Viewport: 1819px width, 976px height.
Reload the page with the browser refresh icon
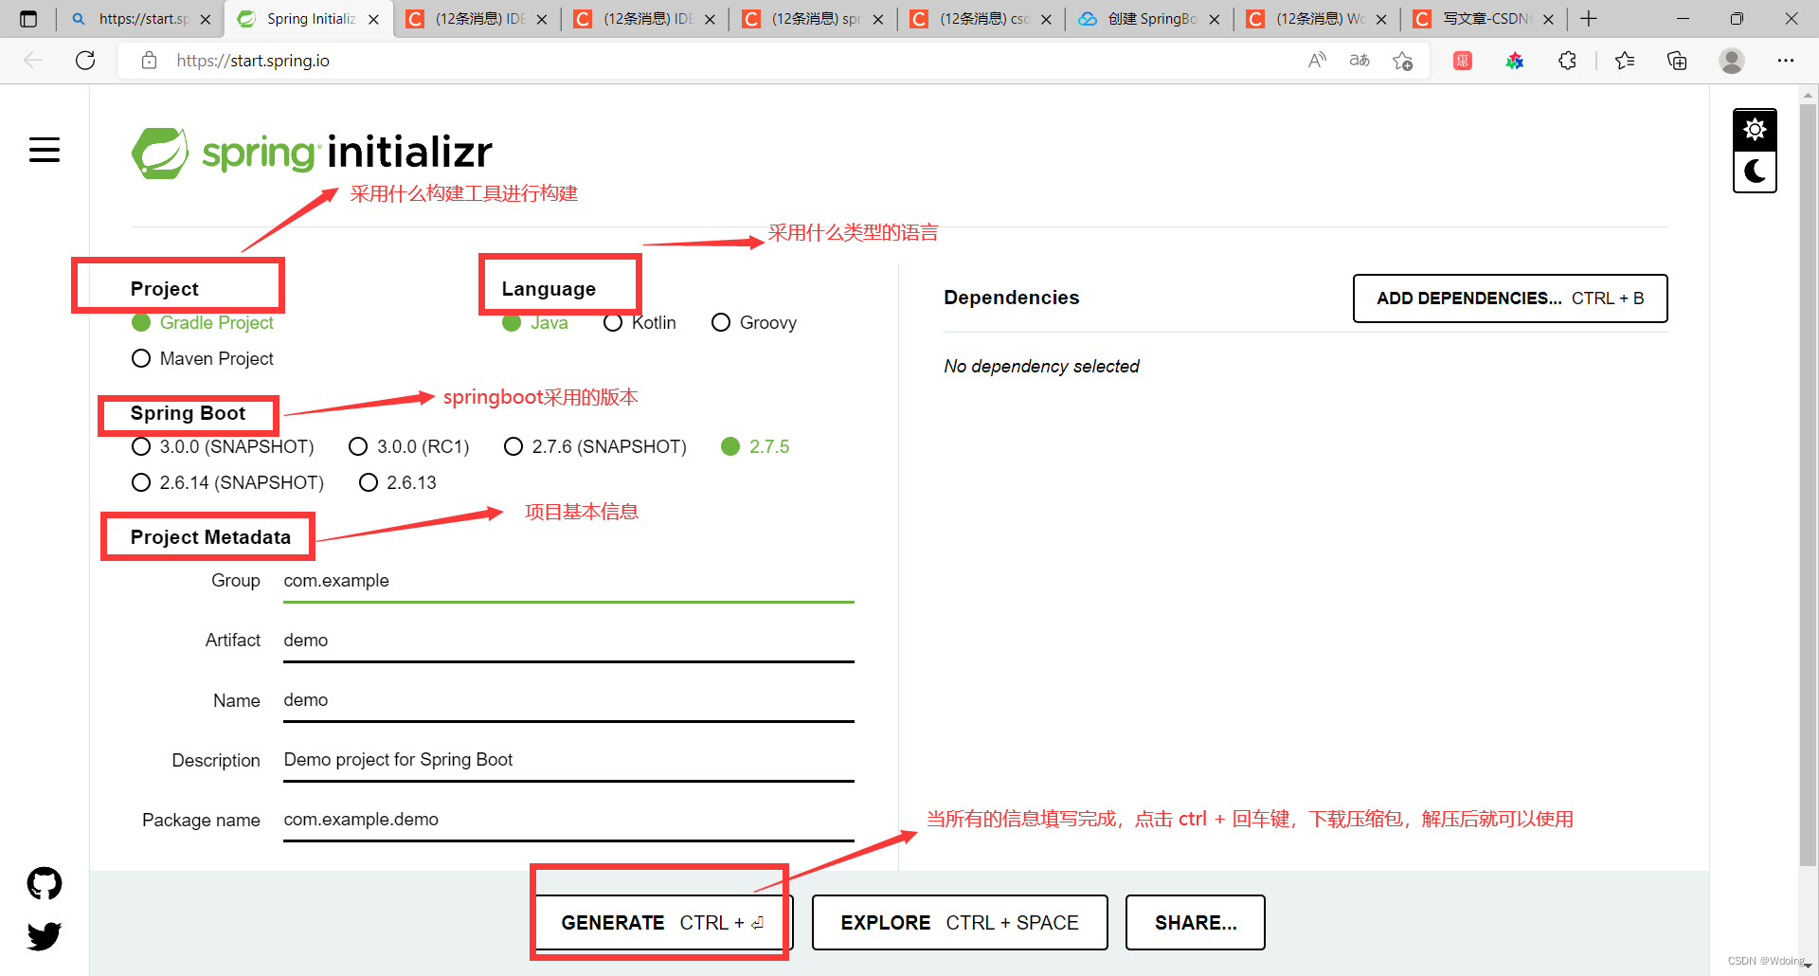(85, 61)
